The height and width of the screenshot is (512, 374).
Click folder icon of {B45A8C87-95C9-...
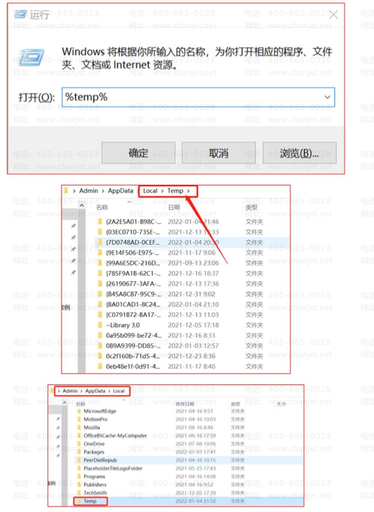point(100,294)
